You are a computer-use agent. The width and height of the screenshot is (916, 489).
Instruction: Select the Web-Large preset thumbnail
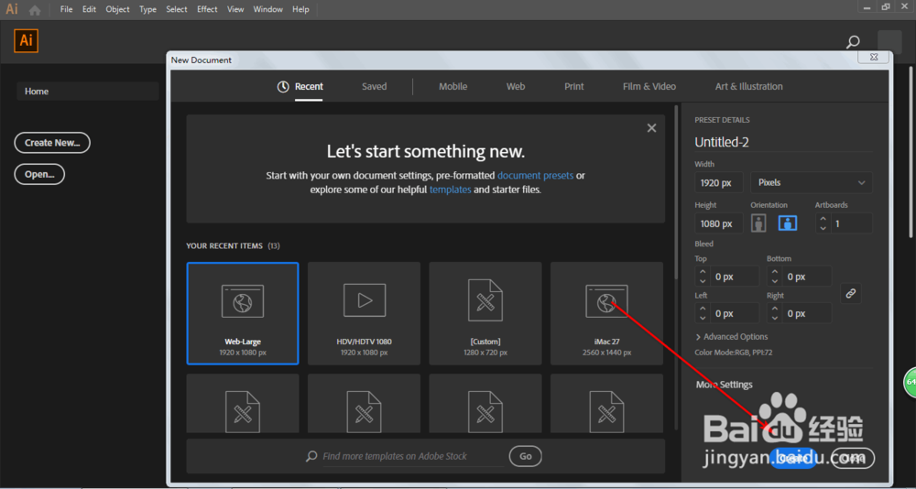click(243, 313)
